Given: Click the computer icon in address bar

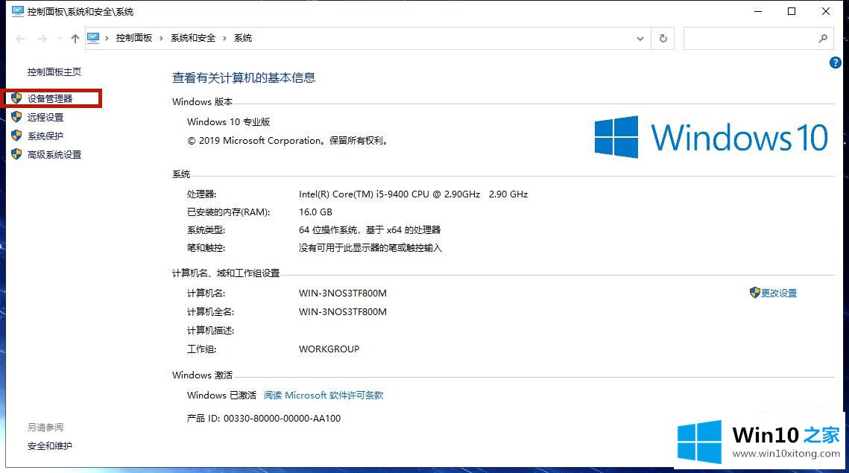Looking at the screenshot, I should click(x=93, y=38).
